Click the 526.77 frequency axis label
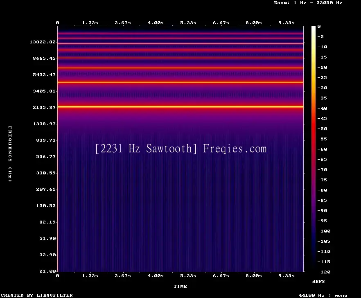Viewport: 361px width, 298px height. pyautogui.click(x=46, y=156)
